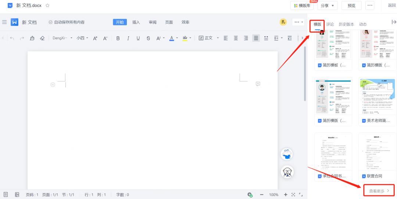Zoom out with the minus button

[262, 195]
